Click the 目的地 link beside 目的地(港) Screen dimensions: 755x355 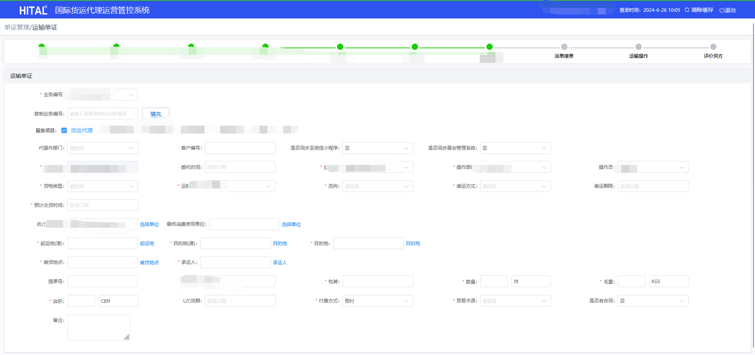tap(280, 243)
